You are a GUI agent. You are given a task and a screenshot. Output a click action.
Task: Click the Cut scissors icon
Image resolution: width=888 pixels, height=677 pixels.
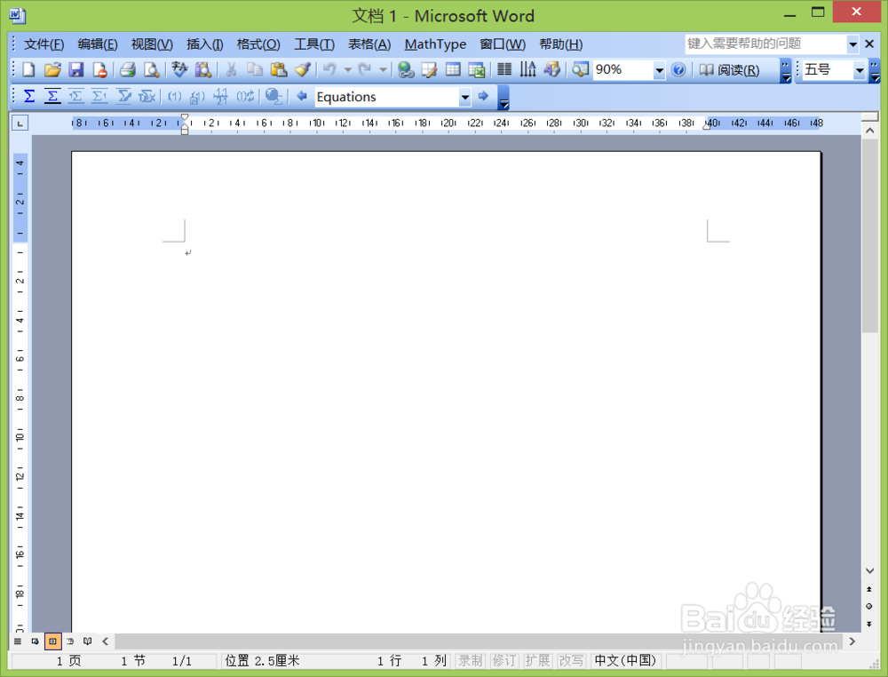point(231,69)
